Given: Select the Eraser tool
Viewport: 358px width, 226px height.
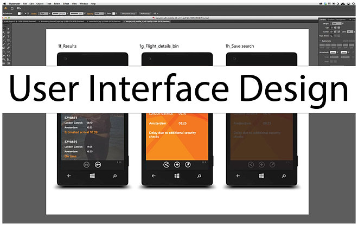Looking at the screenshot, I should click(8, 48).
